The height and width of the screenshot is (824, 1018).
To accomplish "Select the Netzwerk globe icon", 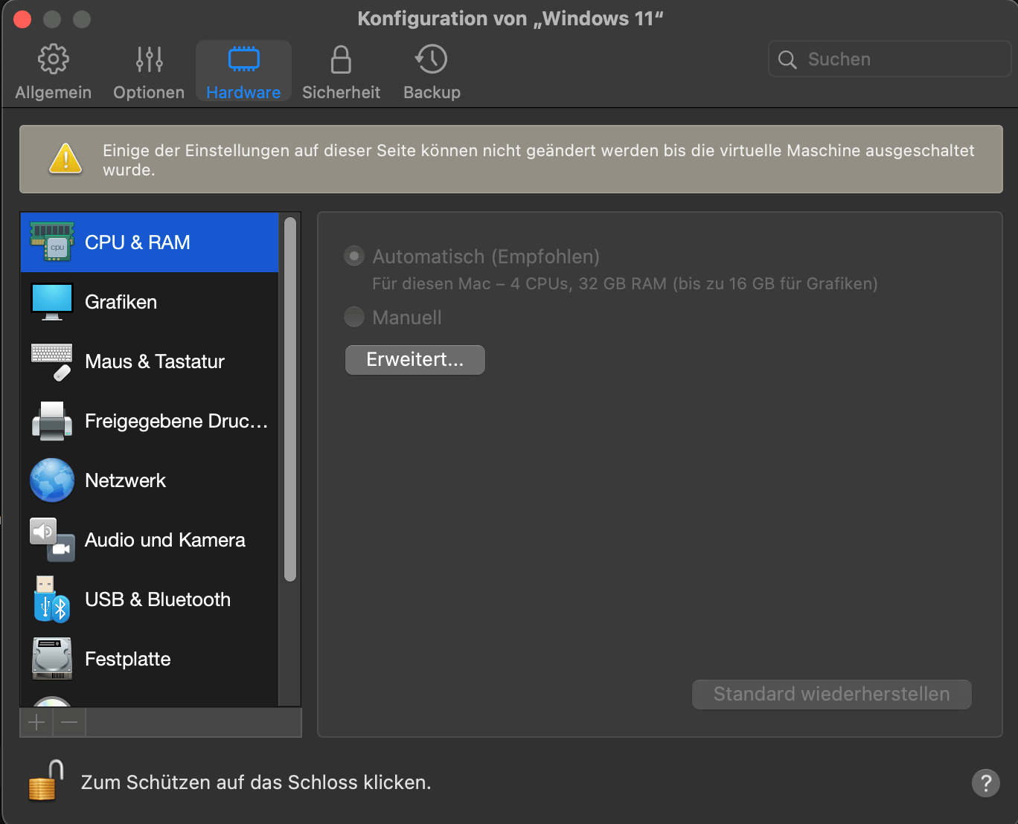I will [52, 480].
